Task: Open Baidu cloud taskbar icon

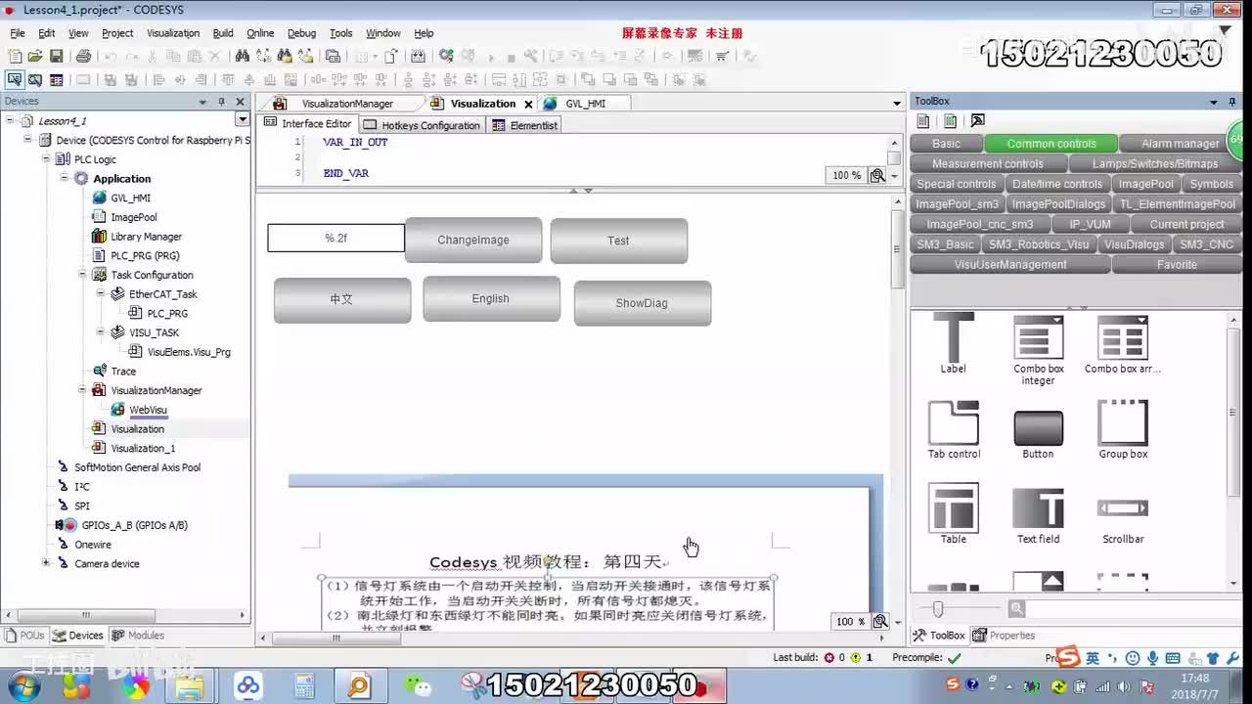Action: click(x=248, y=686)
